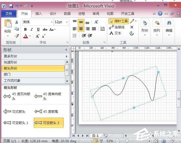Toggle align middle vertical button
The height and width of the screenshot is (143, 181).
pos(81,22)
